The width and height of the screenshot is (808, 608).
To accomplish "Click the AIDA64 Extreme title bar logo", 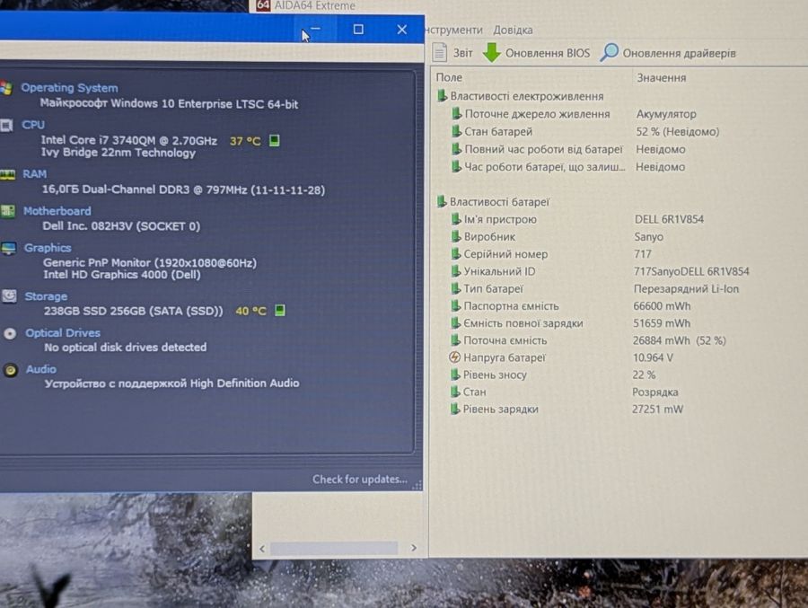I will click(263, 5).
